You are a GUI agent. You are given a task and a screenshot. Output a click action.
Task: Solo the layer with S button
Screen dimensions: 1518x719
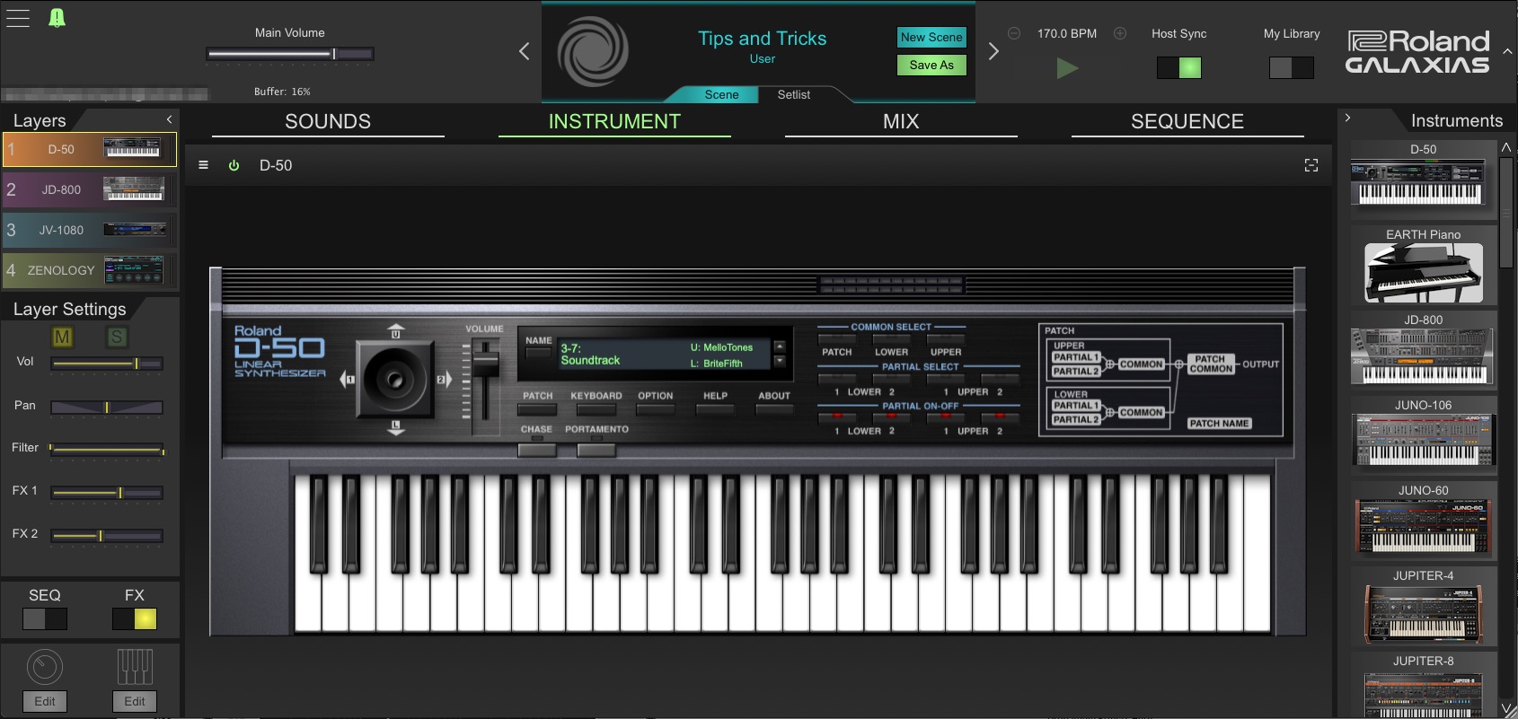(117, 338)
